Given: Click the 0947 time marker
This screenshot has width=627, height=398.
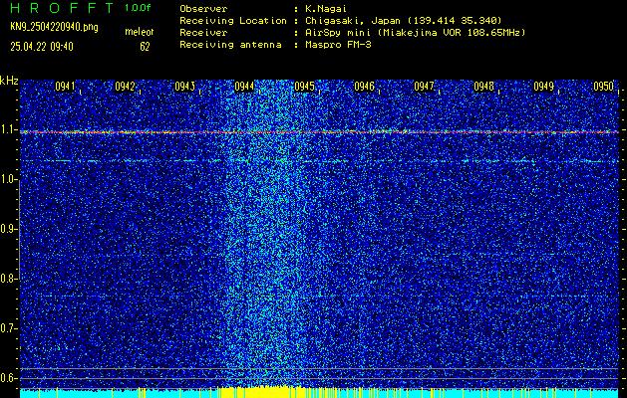Looking at the screenshot, I should pyautogui.click(x=424, y=87).
